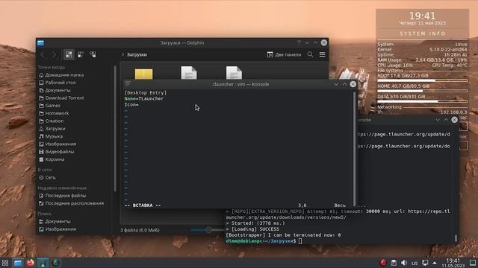Go back in Dolphin navigation
Screen dimensions: 478x268
coord(43,54)
